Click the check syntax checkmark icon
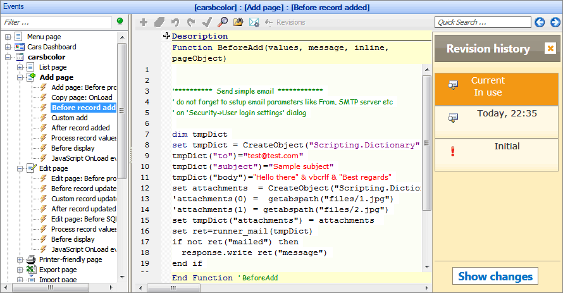The width and height of the screenshot is (563, 293). point(206,22)
